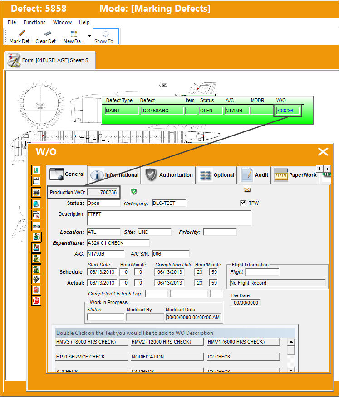
Task: Click the Defect field 123456ABC
Action: [162, 111]
